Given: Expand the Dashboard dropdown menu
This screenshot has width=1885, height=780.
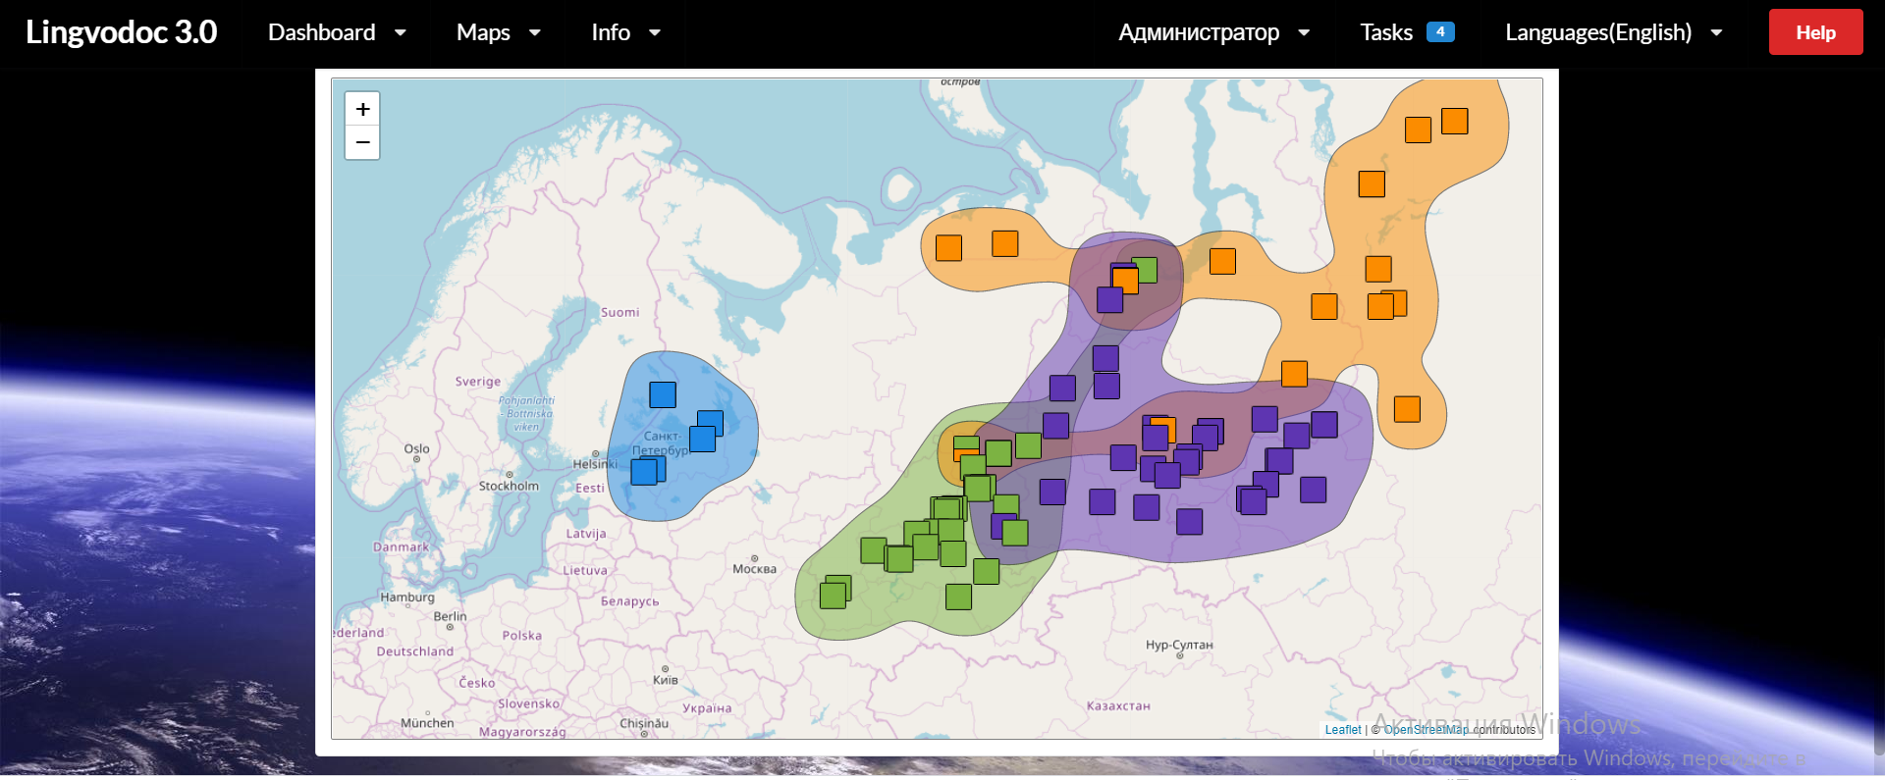Looking at the screenshot, I should pos(337,32).
